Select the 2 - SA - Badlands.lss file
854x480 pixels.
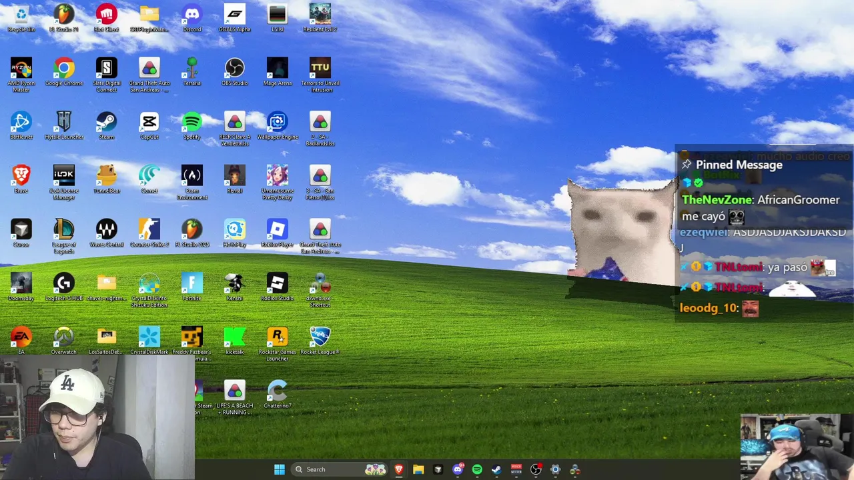click(x=320, y=129)
